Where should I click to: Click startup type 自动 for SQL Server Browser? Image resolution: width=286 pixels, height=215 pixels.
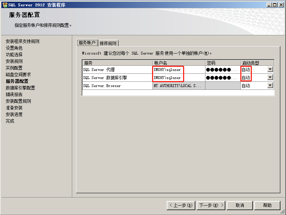coord(246,86)
